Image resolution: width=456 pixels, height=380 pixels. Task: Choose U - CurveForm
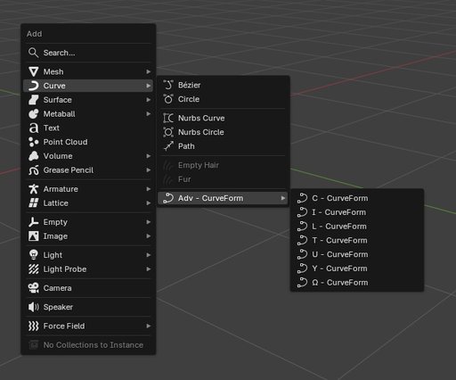pos(357,254)
